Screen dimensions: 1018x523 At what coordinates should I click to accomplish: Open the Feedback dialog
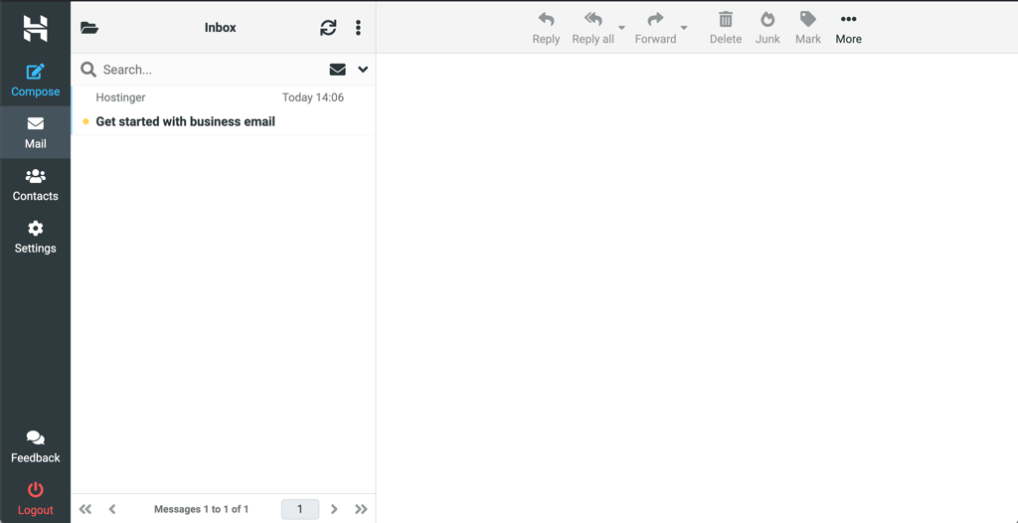[x=35, y=447]
